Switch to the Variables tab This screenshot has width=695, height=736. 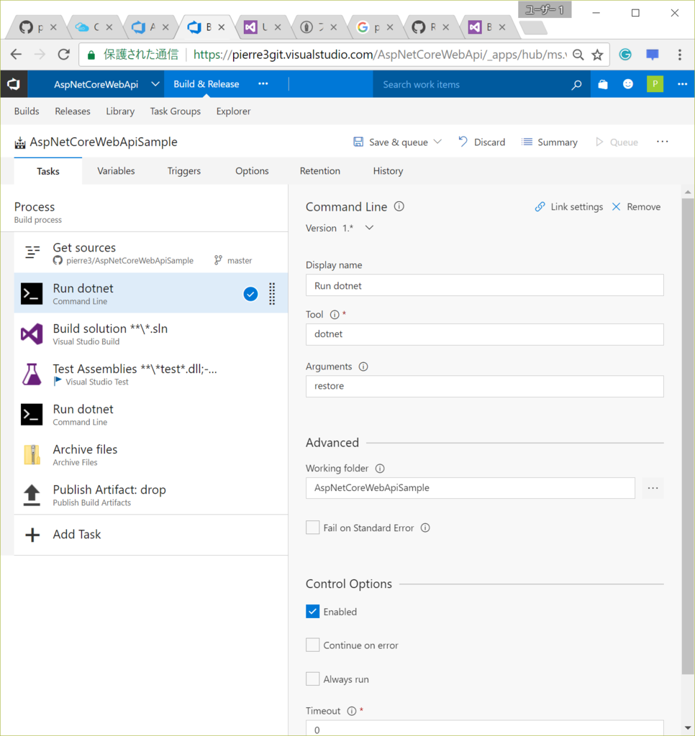[x=116, y=171]
